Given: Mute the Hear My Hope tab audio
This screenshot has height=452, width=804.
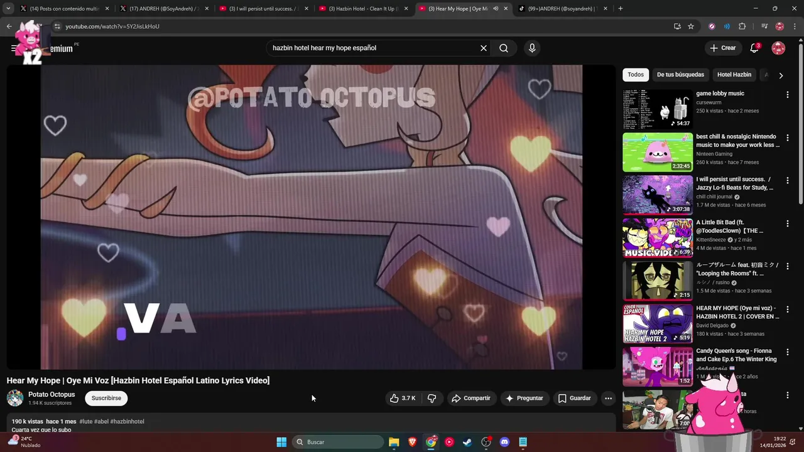Looking at the screenshot, I should click(496, 9).
